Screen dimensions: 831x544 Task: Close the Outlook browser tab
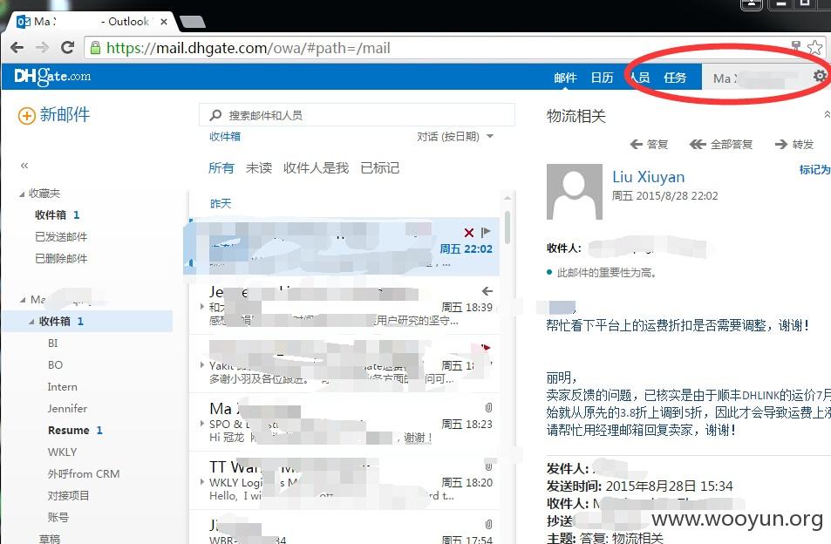click(164, 22)
